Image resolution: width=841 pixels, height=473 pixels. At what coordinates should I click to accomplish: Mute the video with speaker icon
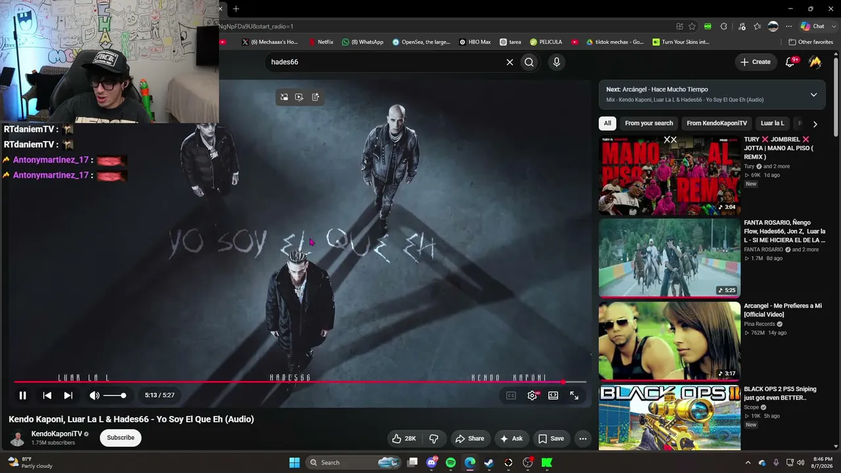tap(95, 395)
